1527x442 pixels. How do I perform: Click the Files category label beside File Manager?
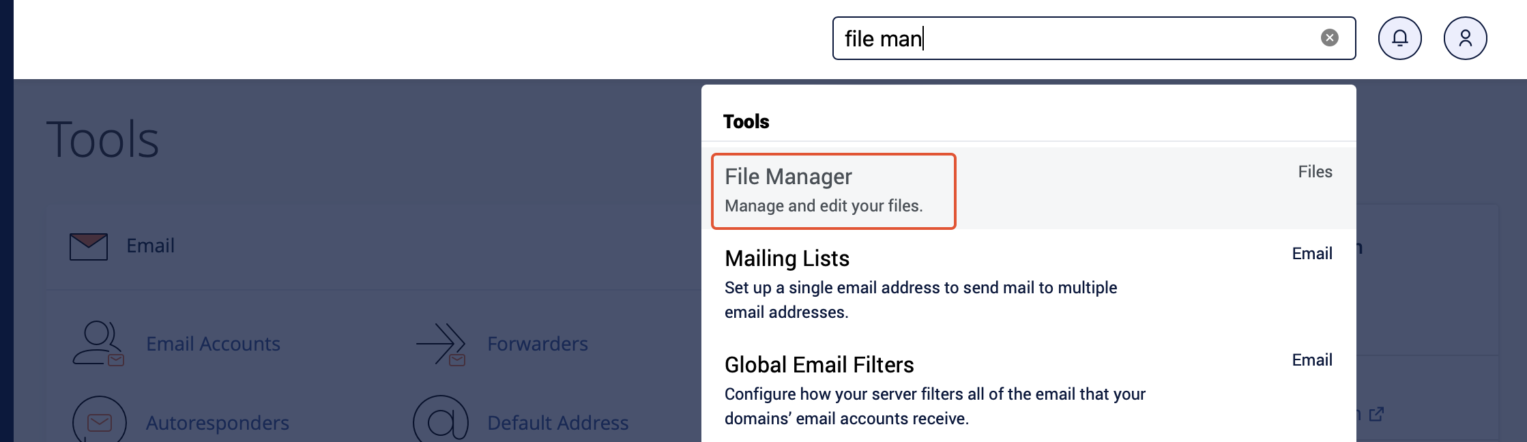[1315, 172]
